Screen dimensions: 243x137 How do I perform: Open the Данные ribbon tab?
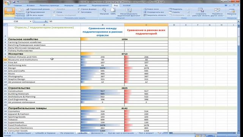tap(82, 5)
